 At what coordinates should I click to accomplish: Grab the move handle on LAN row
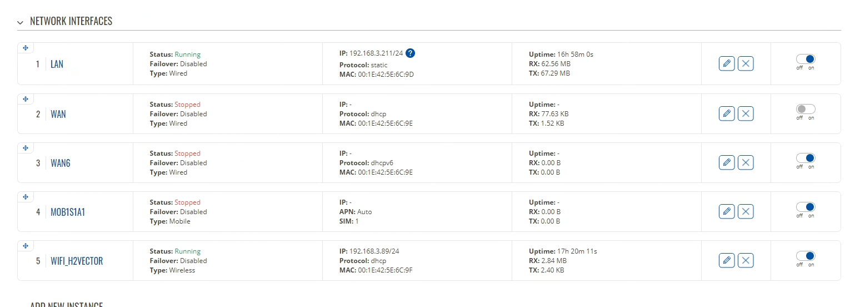coord(26,48)
